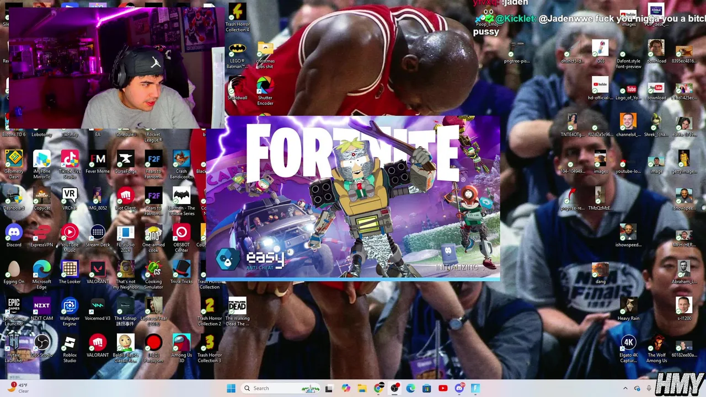The width and height of the screenshot is (706, 397).
Task: Select That's not my Neighbor icon
Action: (x=125, y=274)
